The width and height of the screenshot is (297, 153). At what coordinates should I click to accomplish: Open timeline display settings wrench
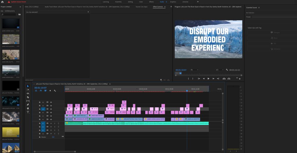coord(55,91)
